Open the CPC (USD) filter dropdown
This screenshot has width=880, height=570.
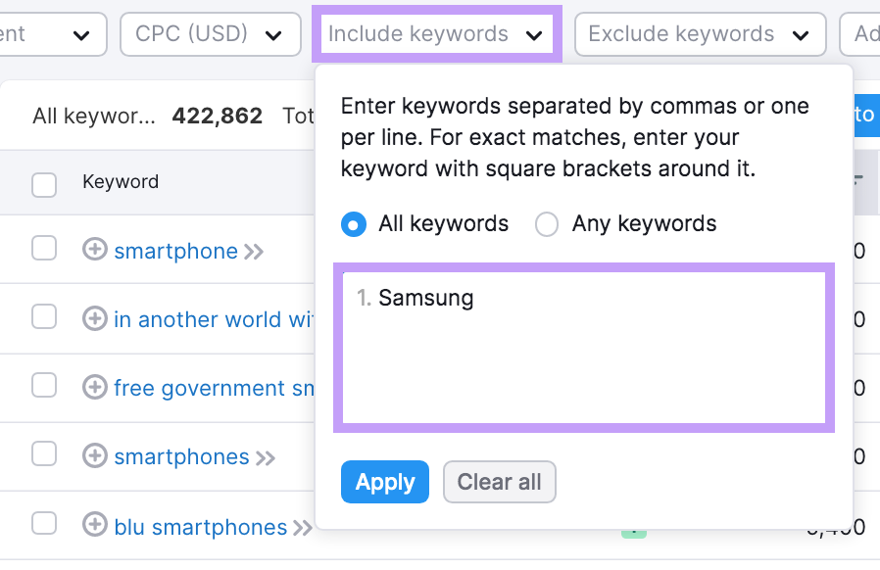[210, 33]
